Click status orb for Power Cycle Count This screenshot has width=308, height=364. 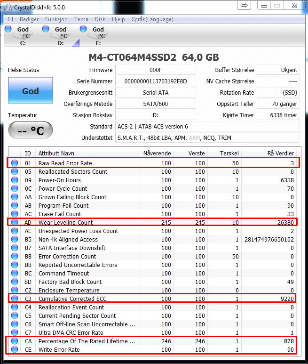(15, 188)
